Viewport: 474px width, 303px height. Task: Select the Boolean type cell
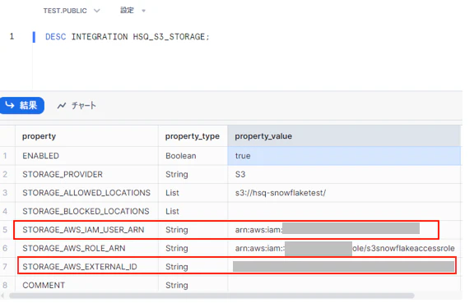coord(193,156)
